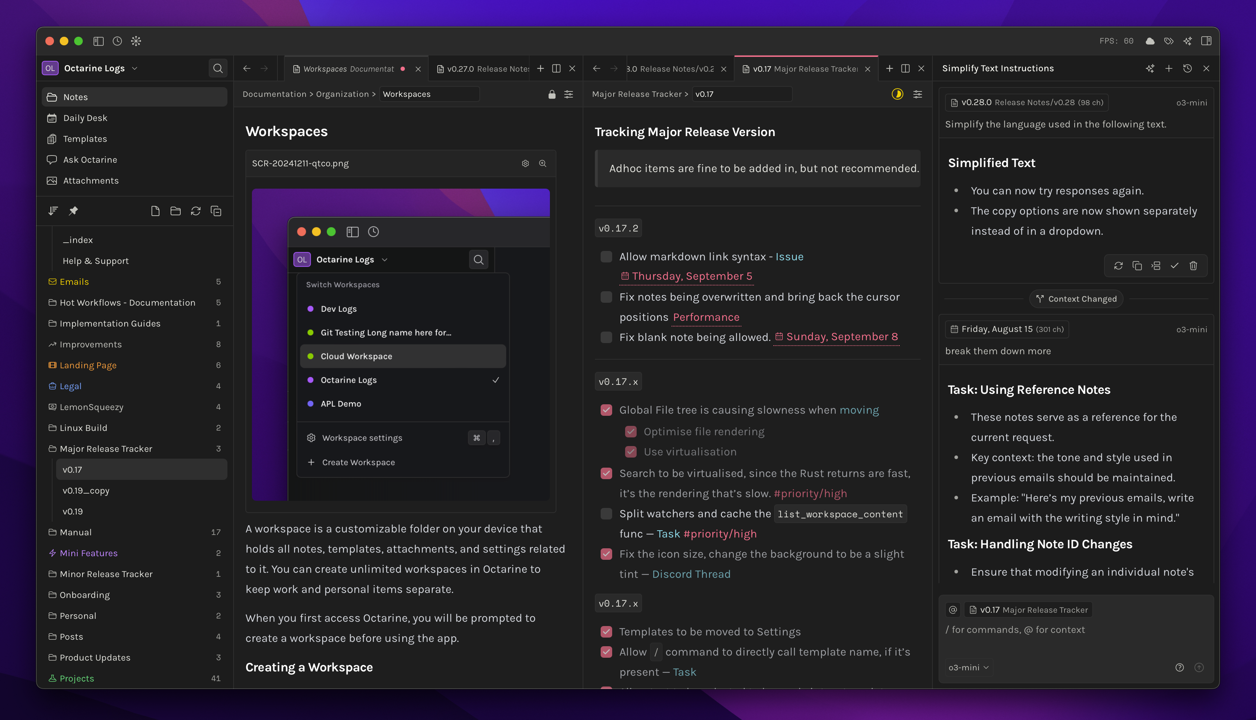Screen dimensions: 1256x720
Task: Uncheck 'Templates to be moved to Settings'
Action: coord(606,631)
